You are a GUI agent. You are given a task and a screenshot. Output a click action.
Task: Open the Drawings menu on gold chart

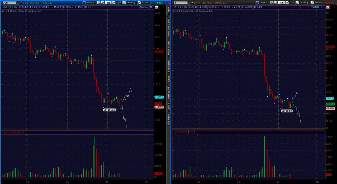tap(131, 3)
